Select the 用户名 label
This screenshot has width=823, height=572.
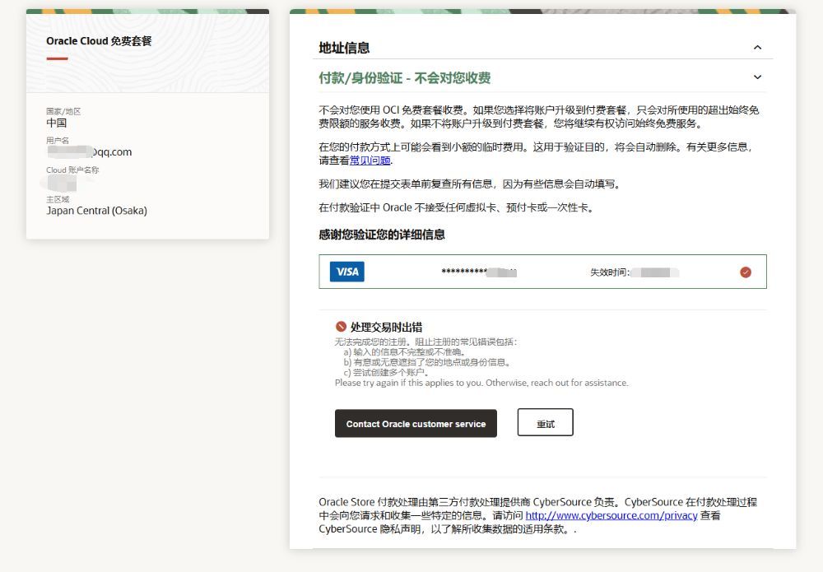point(58,141)
